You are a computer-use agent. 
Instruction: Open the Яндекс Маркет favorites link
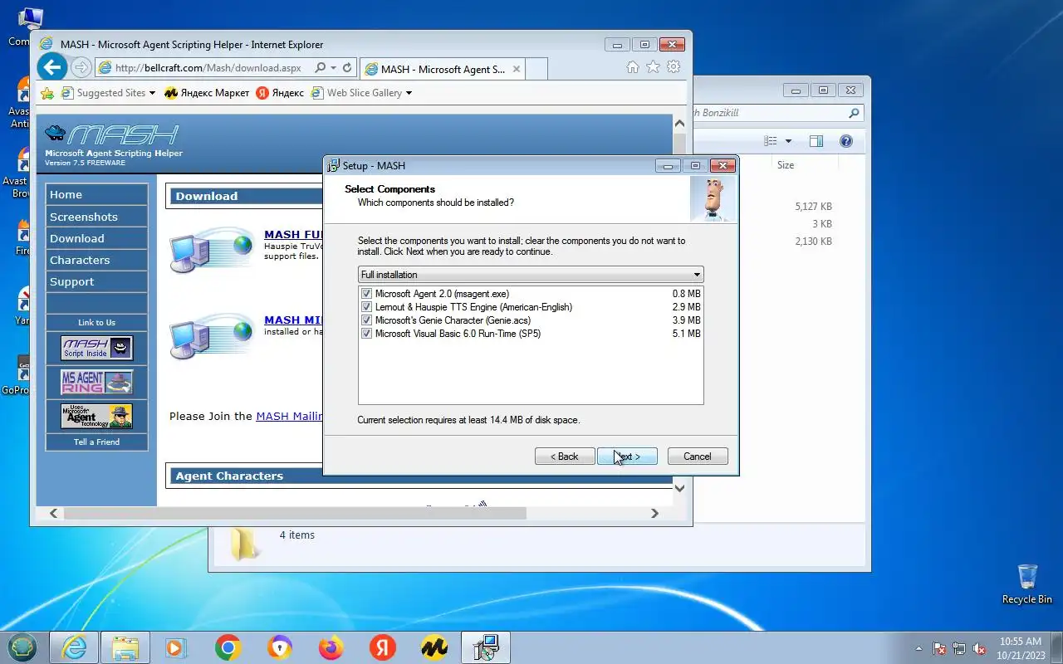pos(207,93)
